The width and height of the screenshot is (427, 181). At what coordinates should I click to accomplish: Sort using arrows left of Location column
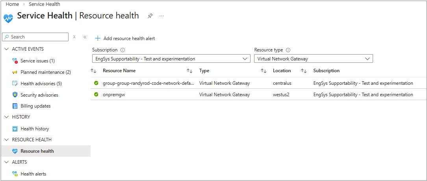264,71
